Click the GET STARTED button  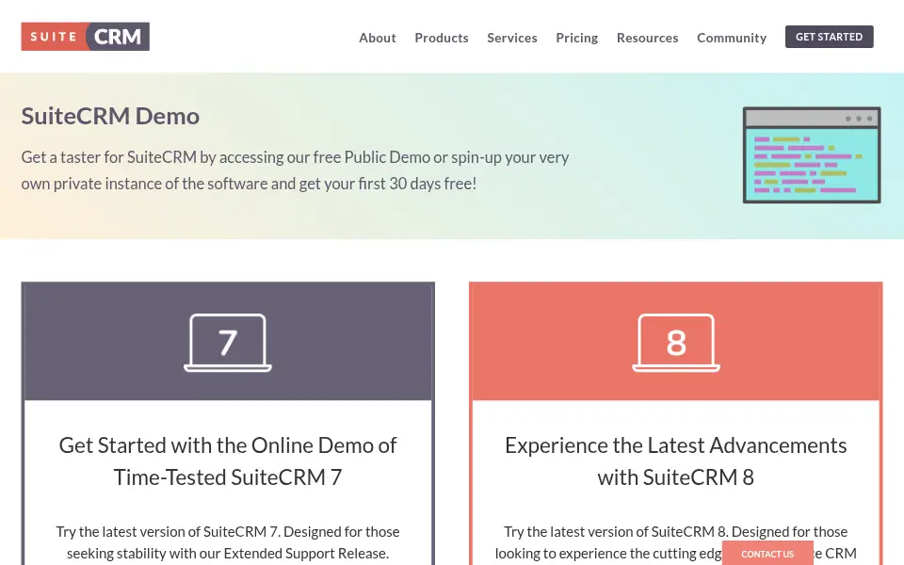[829, 37]
